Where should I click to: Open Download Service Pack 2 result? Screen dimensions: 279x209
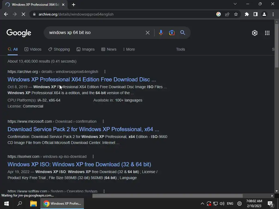click(x=83, y=129)
